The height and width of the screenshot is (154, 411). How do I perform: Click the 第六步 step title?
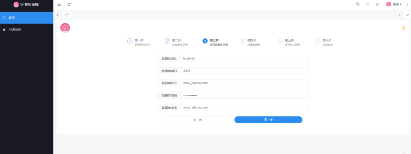(x=327, y=40)
